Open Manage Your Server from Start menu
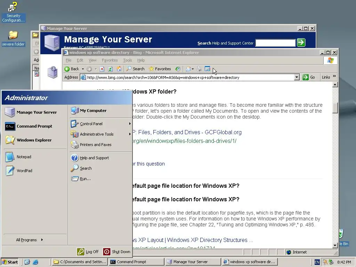The width and height of the screenshot is (356, 267). 35,112
